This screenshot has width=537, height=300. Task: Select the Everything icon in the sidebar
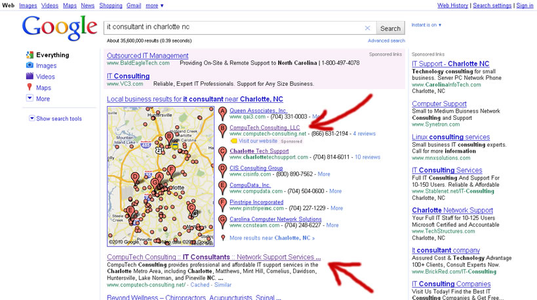point(30,55)
